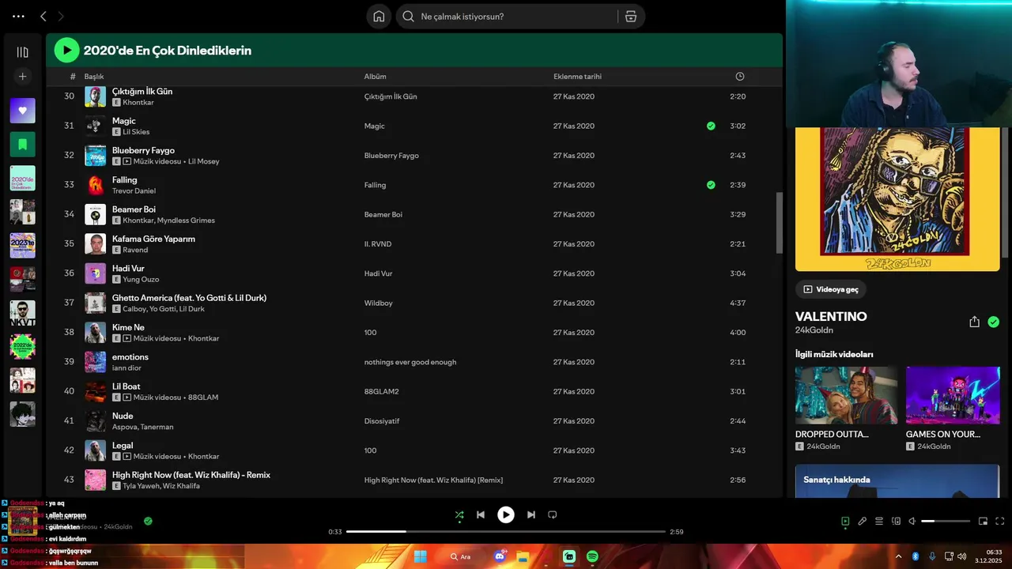
Task: Create a new playlist with plus icon
Action: [x=22, y=77]
